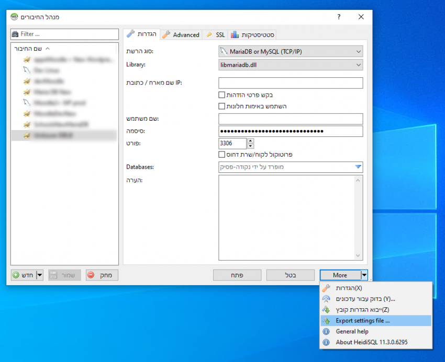The image size is (445, 362).
Task: Click the wrench icon on the הגדרות tab
Action: coord(130,34)
